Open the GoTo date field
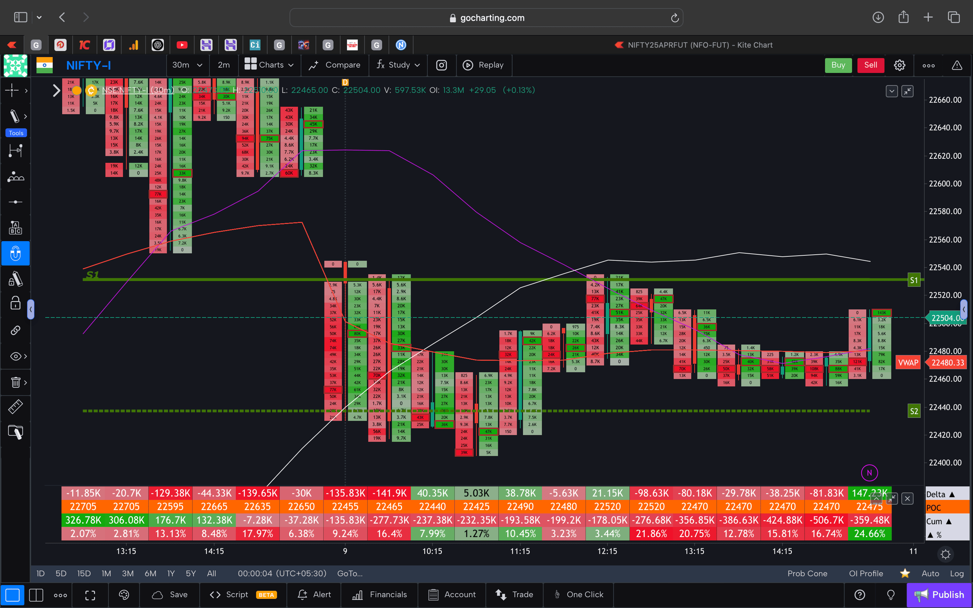The height and width of the screenshot is (608, 973). click(349, 573)
